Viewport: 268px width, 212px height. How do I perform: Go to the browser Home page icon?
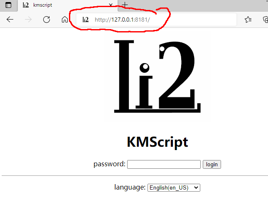click(65, 20)
